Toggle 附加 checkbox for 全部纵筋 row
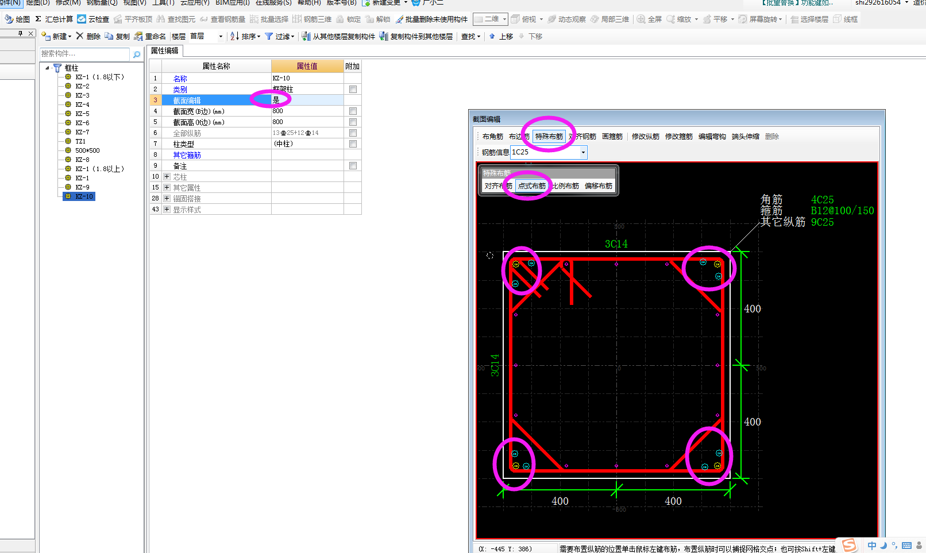Image resolution: width=926 pixels, height=553 pixels. [353, 133]
